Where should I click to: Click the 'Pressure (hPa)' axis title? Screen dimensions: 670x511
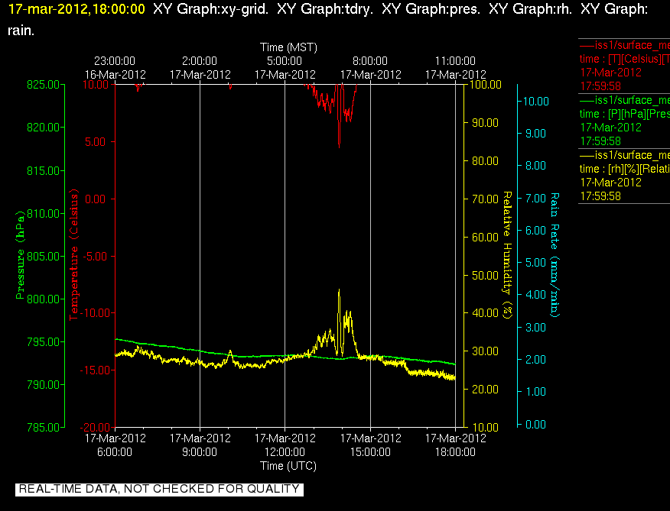pos(20,254)
